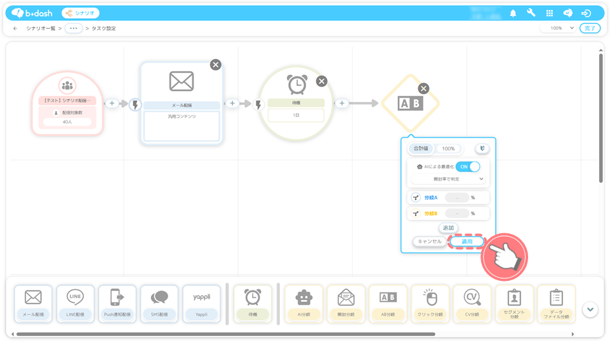610x343 pixels.
Task: Select the シナリオ tab badge
Action: point(80,13)
